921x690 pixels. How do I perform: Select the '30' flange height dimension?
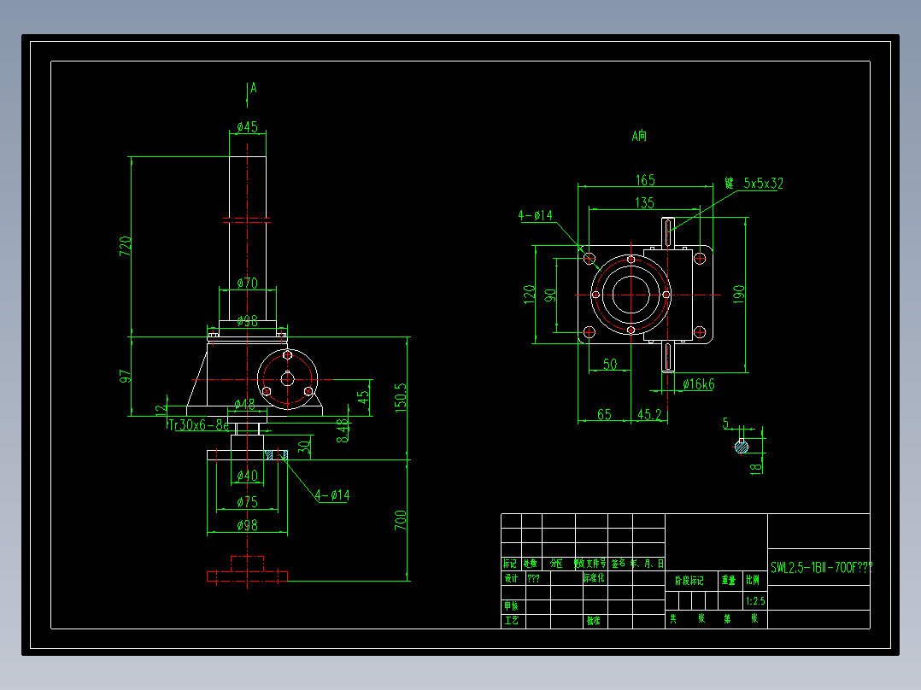coord(303,447)
